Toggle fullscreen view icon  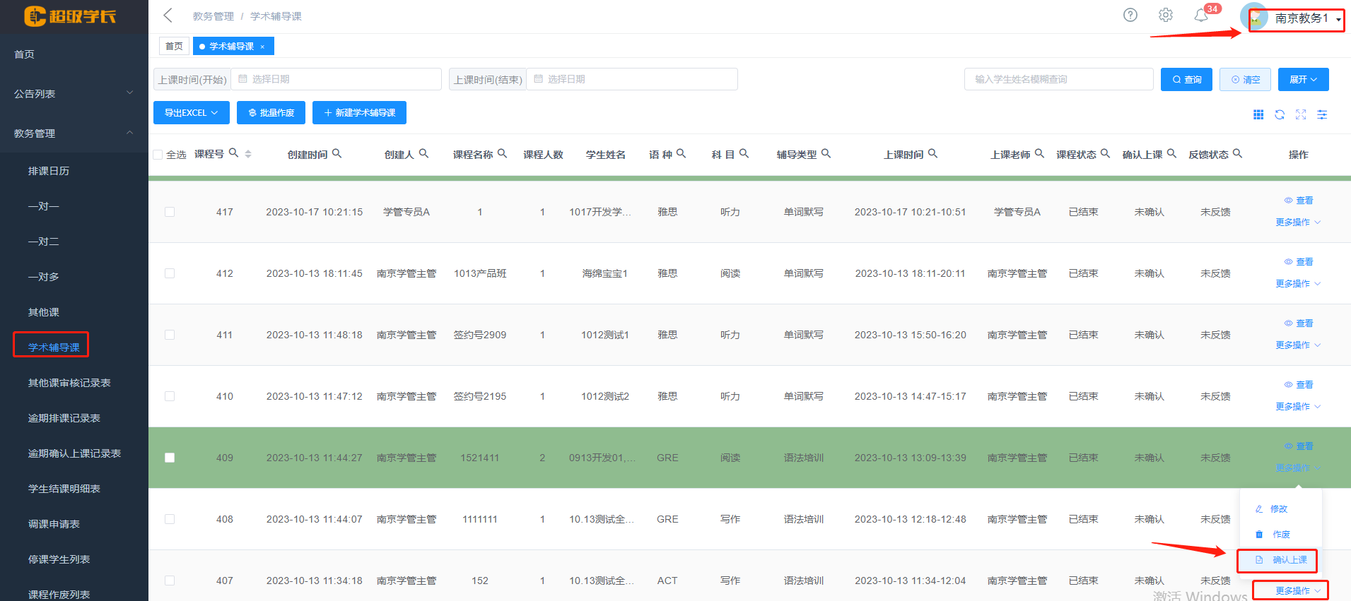point(1301,114)
